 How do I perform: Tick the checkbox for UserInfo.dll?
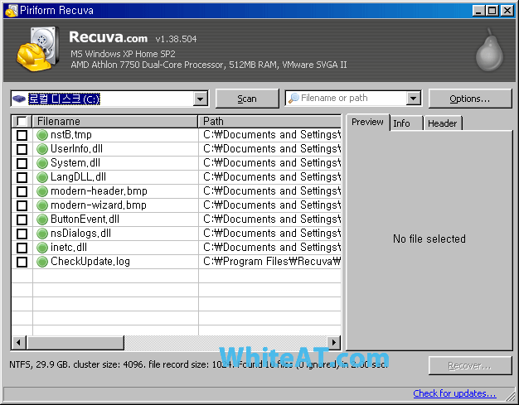tap(22, 149)
